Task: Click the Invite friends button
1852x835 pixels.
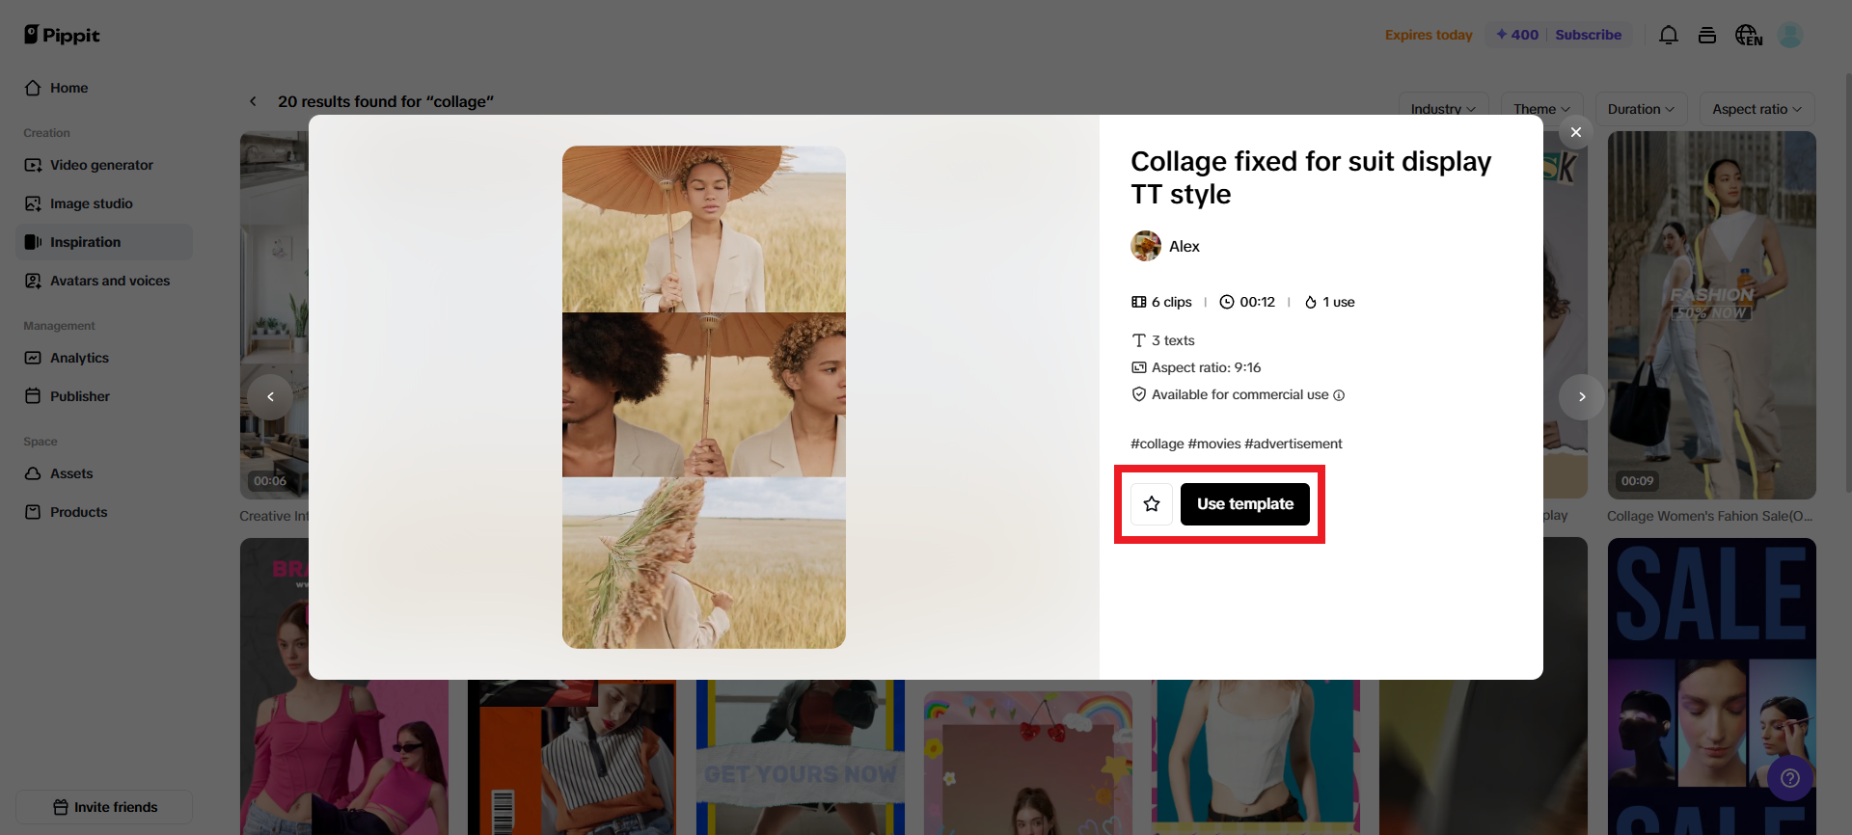Action: coord(104,807)
